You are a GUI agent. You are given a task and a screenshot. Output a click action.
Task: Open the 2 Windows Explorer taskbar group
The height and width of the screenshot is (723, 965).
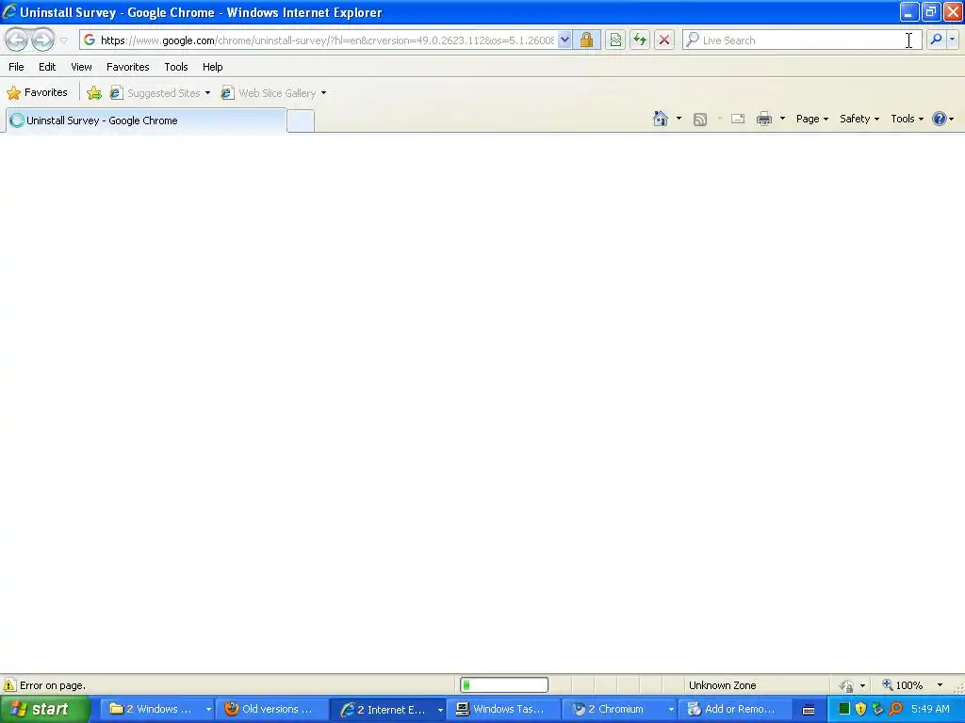(x=159, y=710)
